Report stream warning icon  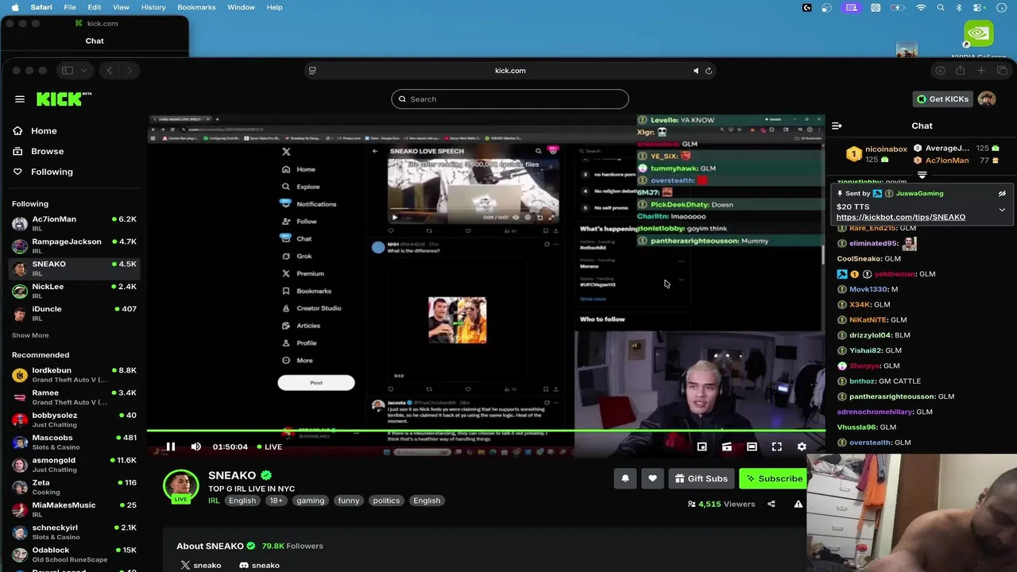(x=799, y=504)
